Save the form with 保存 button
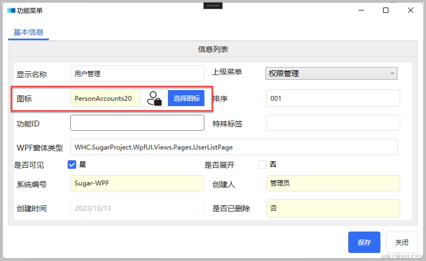The height and width of the screenshot is (261, 426). pos(364,242)
